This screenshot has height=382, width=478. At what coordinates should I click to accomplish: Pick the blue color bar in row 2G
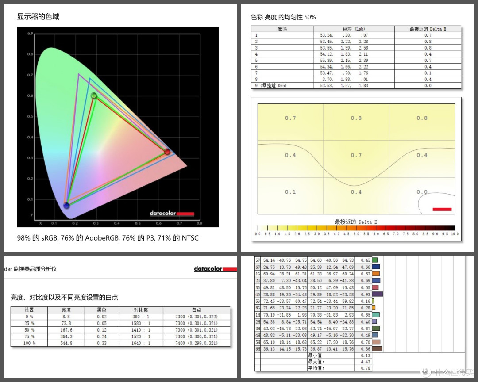376,281
